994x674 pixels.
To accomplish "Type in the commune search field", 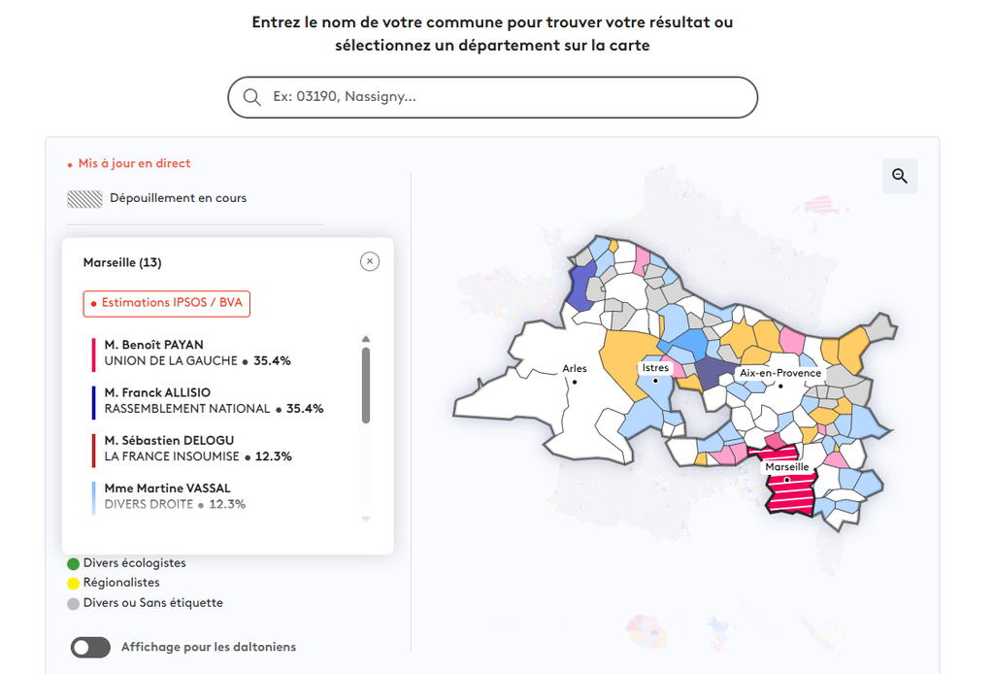I will pyautogui.click(x=505, y=97).
